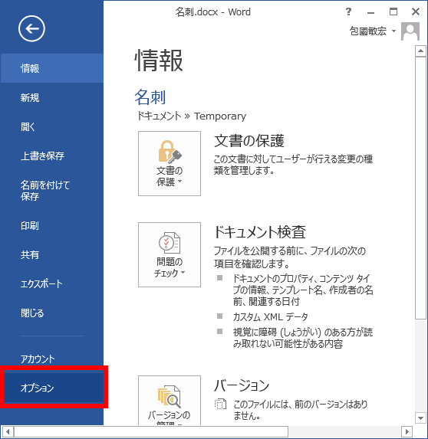Click the vertical scrollbar up arrow

coord(420,51)
